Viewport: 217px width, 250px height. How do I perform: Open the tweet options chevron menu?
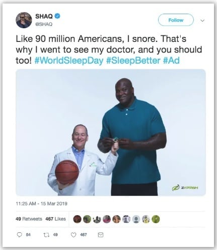tap(202, 21)
